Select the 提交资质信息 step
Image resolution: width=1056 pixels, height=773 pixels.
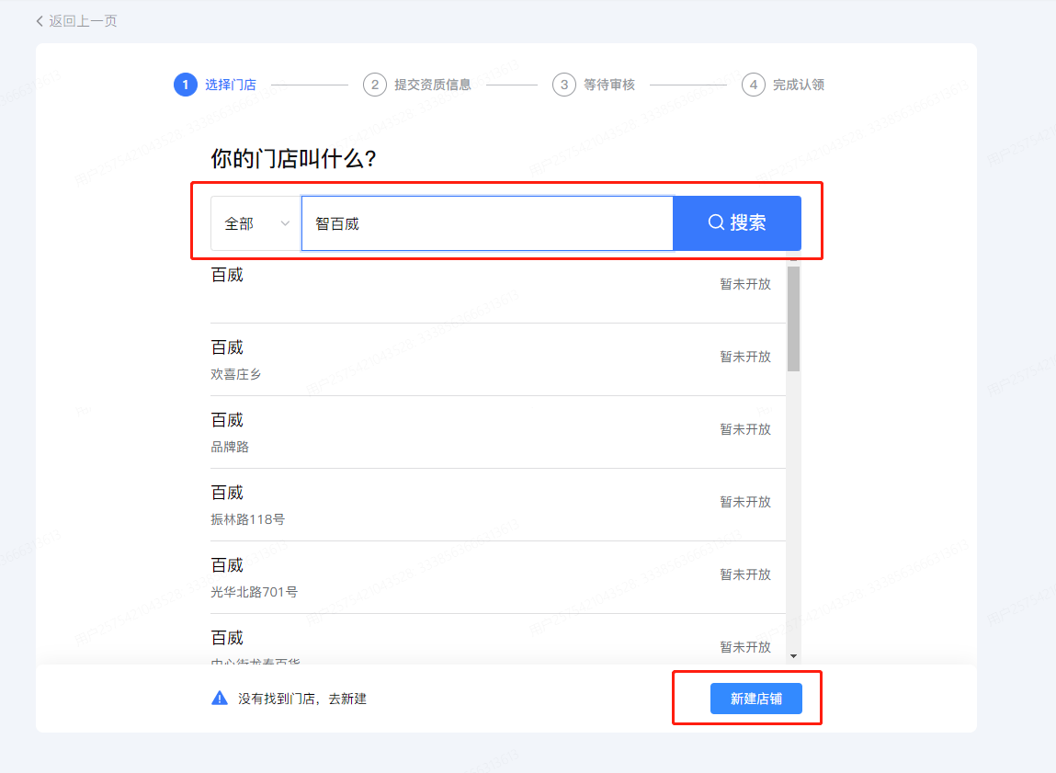[417, 85]
